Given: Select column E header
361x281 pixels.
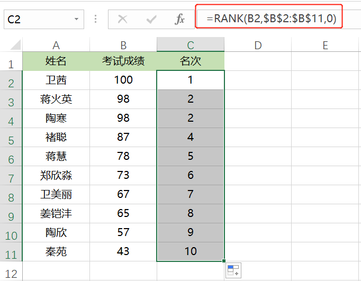Looking at the screenshot, I should pyautogui.click(x=325, y=45).
